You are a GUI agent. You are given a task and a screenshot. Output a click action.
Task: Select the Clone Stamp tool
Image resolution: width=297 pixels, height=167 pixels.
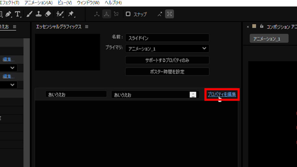point(39,14)
